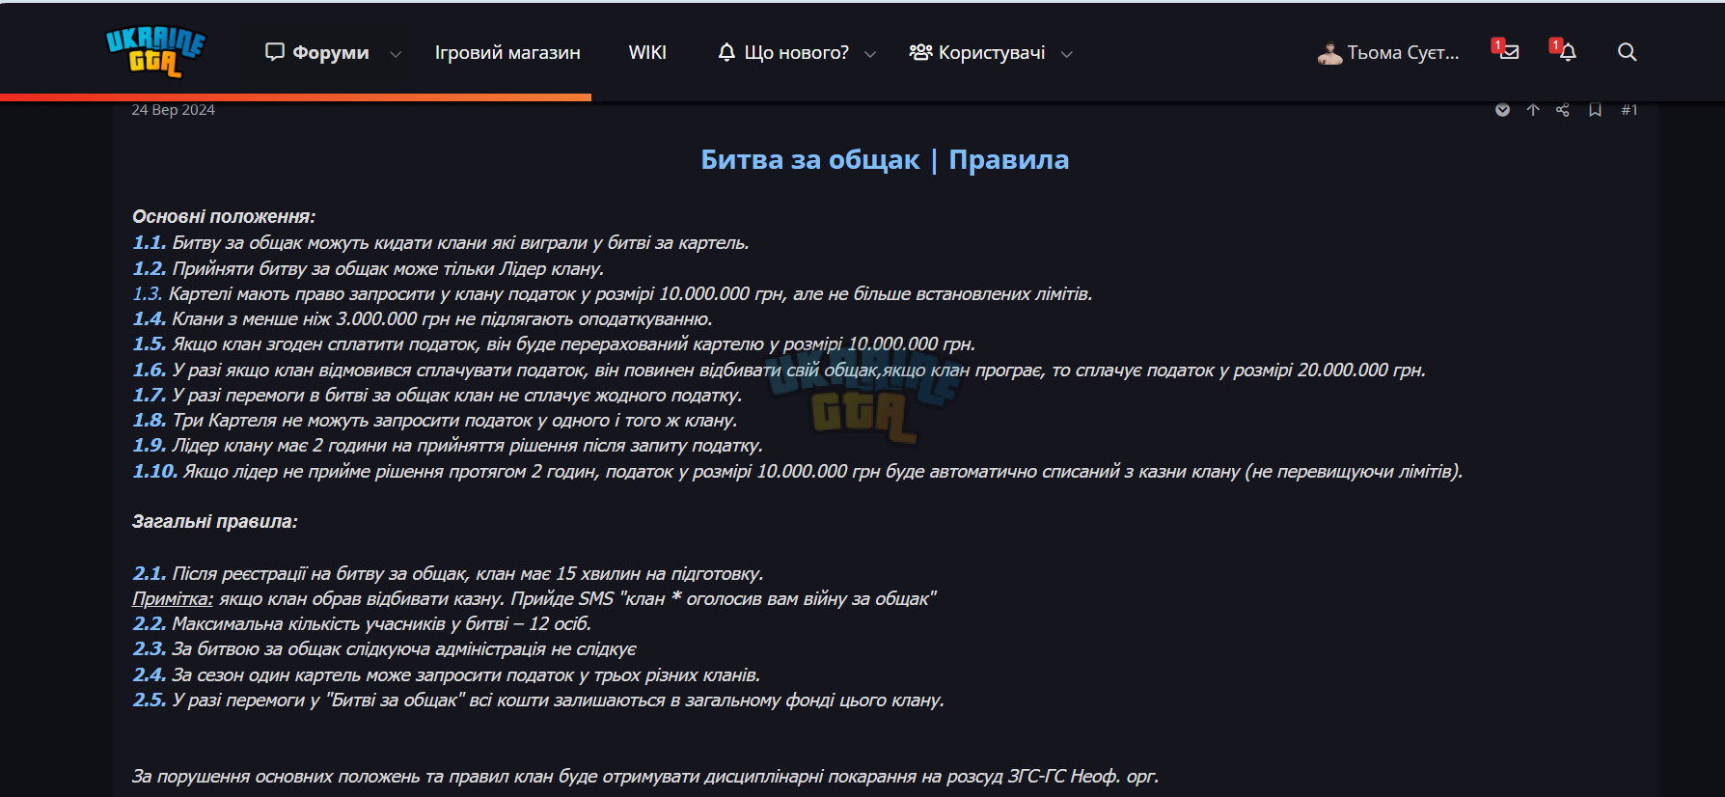This screenshot has height=797, width=1725.
Task: Select rule 1.3 about податок 10.000.000 грн
Action: pos(613,294)
